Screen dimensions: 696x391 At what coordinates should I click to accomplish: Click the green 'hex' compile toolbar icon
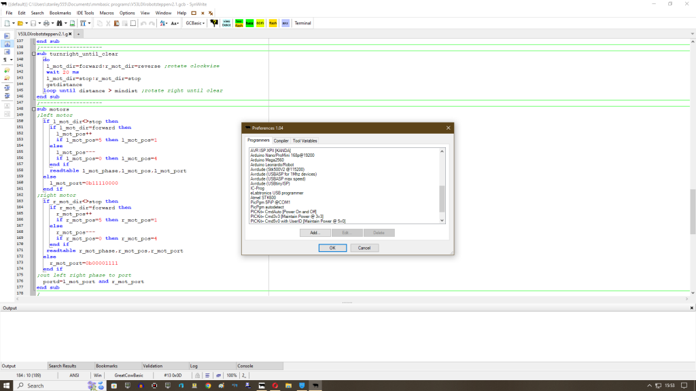249,23
